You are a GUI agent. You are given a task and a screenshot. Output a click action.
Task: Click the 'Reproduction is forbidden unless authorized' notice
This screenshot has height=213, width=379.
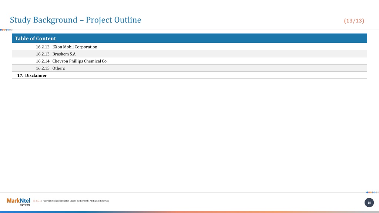pyautogui.click(x=65, y=201)
